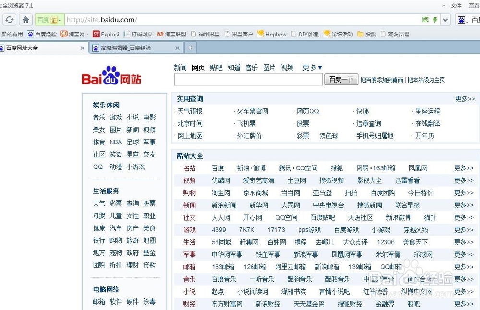Expand 更多 in the 购物 row
The image size is (480, 310).
(464, 193)
